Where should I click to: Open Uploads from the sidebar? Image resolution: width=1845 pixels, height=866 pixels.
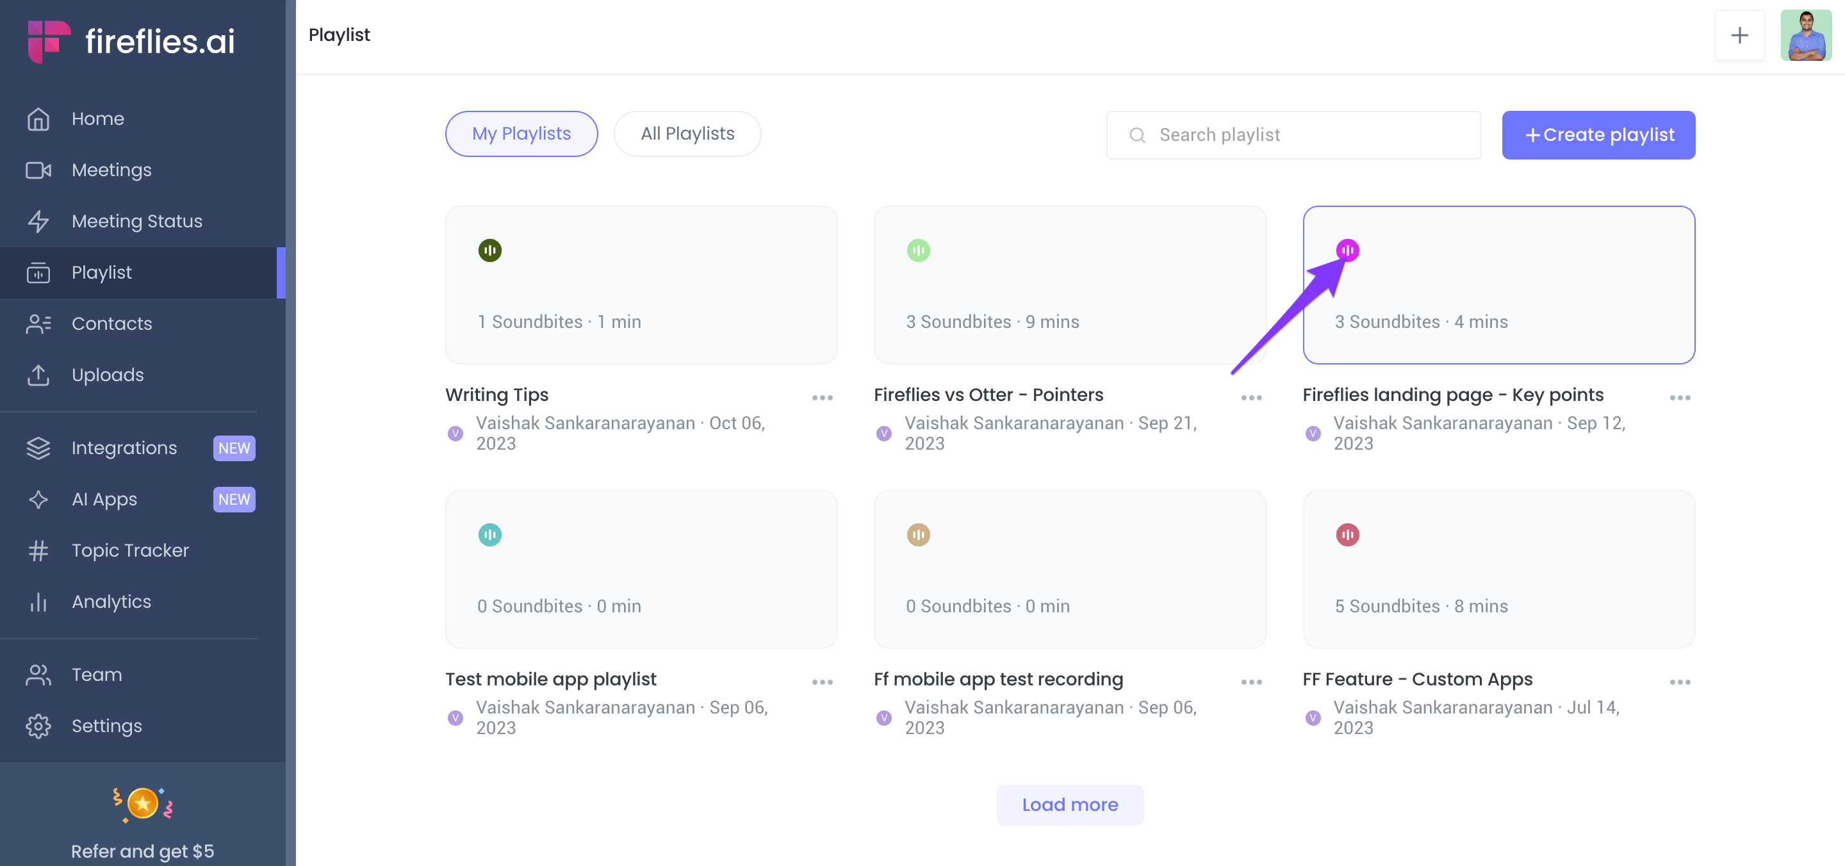point(142,375)
